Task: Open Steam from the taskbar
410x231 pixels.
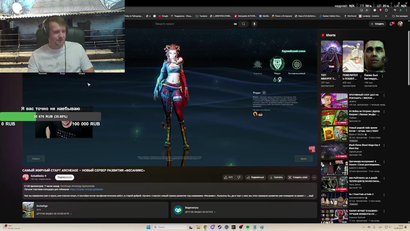Action: point(219,227)
